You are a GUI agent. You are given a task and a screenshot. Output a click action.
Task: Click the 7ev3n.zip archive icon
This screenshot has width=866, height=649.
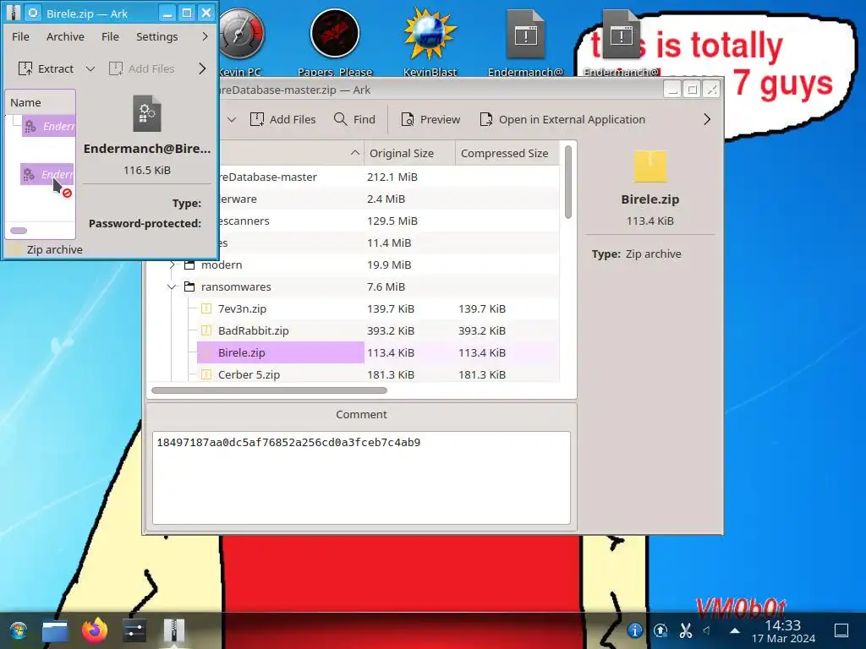206,308
